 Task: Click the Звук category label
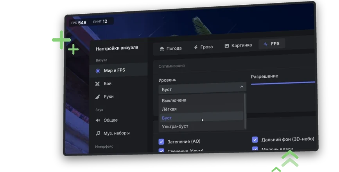pos(99,110)
